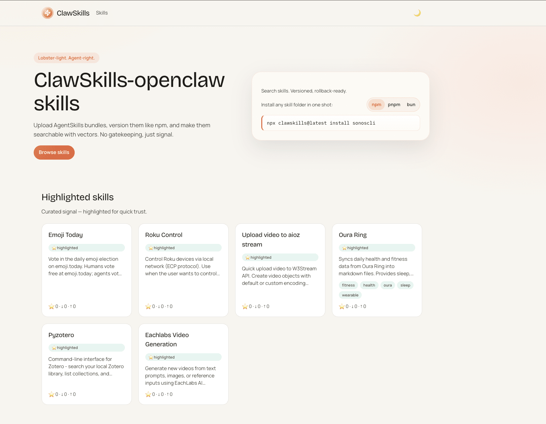Open the Oura Ring skill title
546x424 pixels.
pos(353,235)
